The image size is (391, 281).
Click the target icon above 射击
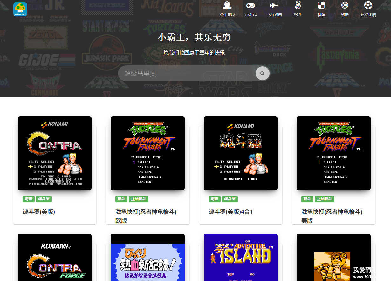(345, 5)
